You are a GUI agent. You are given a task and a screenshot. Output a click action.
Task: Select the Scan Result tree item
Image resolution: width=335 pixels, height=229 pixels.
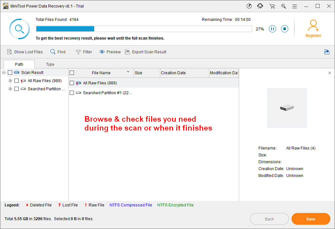click(32, 73)
